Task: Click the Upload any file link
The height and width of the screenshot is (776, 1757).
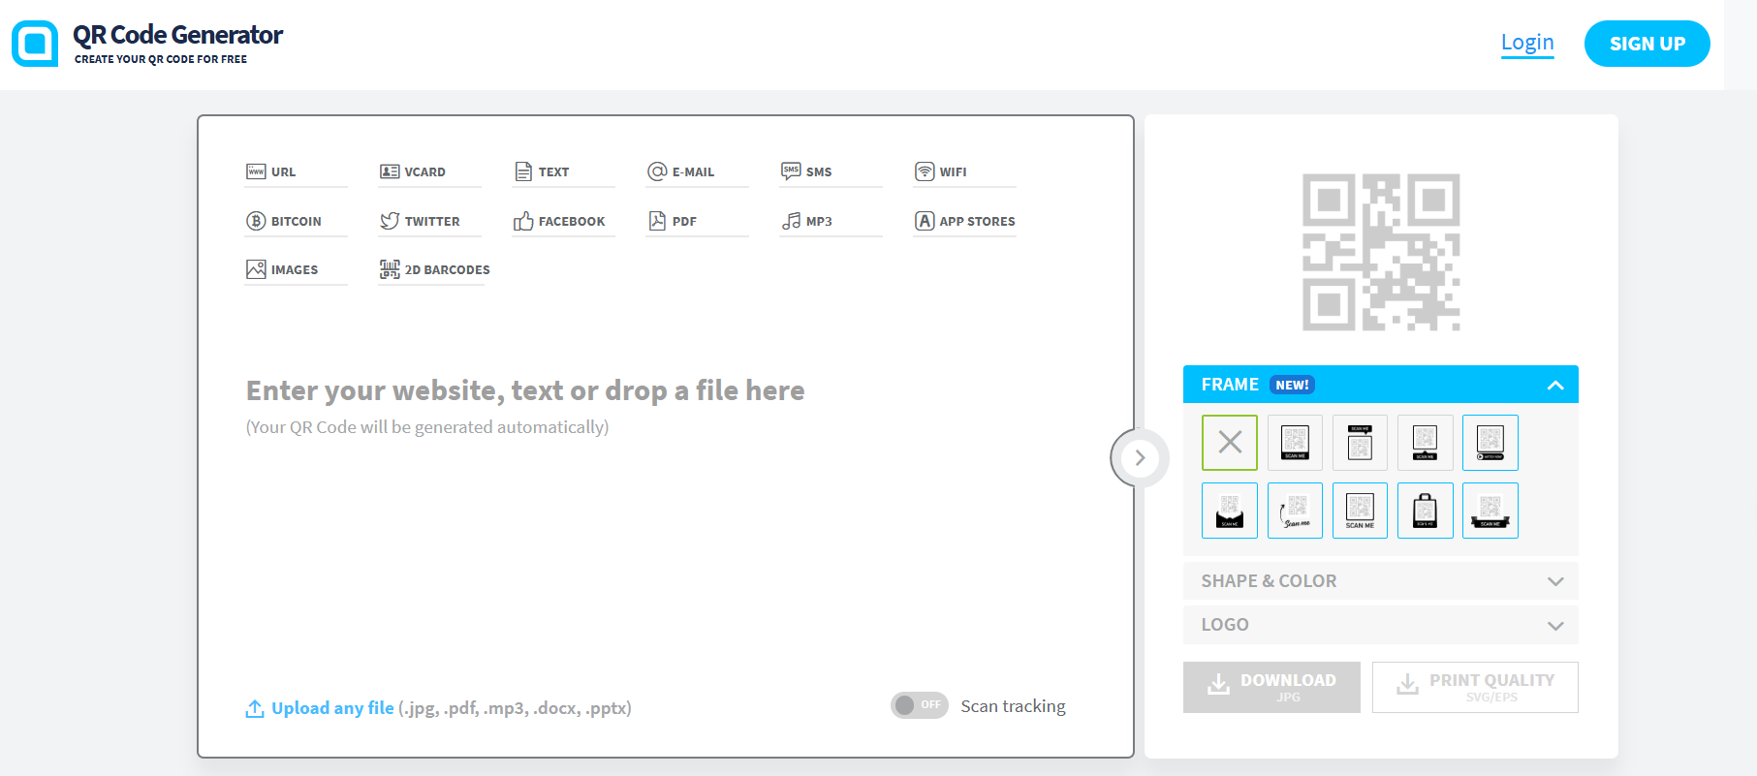Action: click(x=332, y=708)
